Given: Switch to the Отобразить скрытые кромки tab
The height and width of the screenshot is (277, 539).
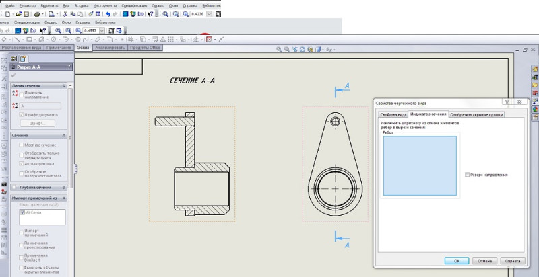Looking at the screenshot, I should (476, 114).
